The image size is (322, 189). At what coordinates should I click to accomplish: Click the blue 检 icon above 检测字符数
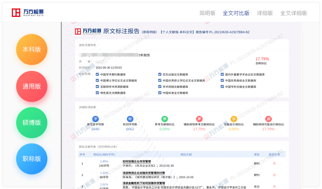(x=130, y=119)
